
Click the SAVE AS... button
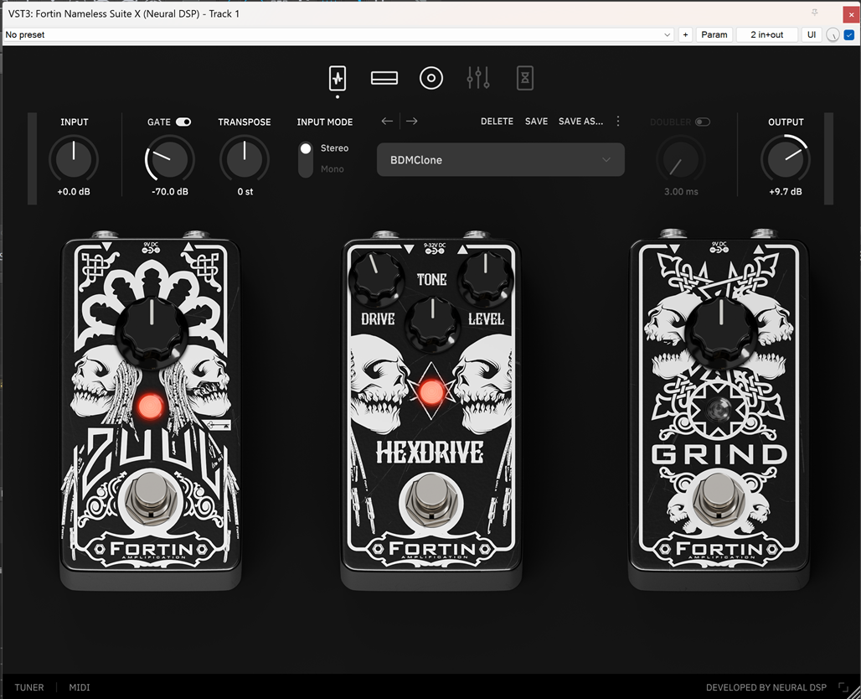coord(580,122)
